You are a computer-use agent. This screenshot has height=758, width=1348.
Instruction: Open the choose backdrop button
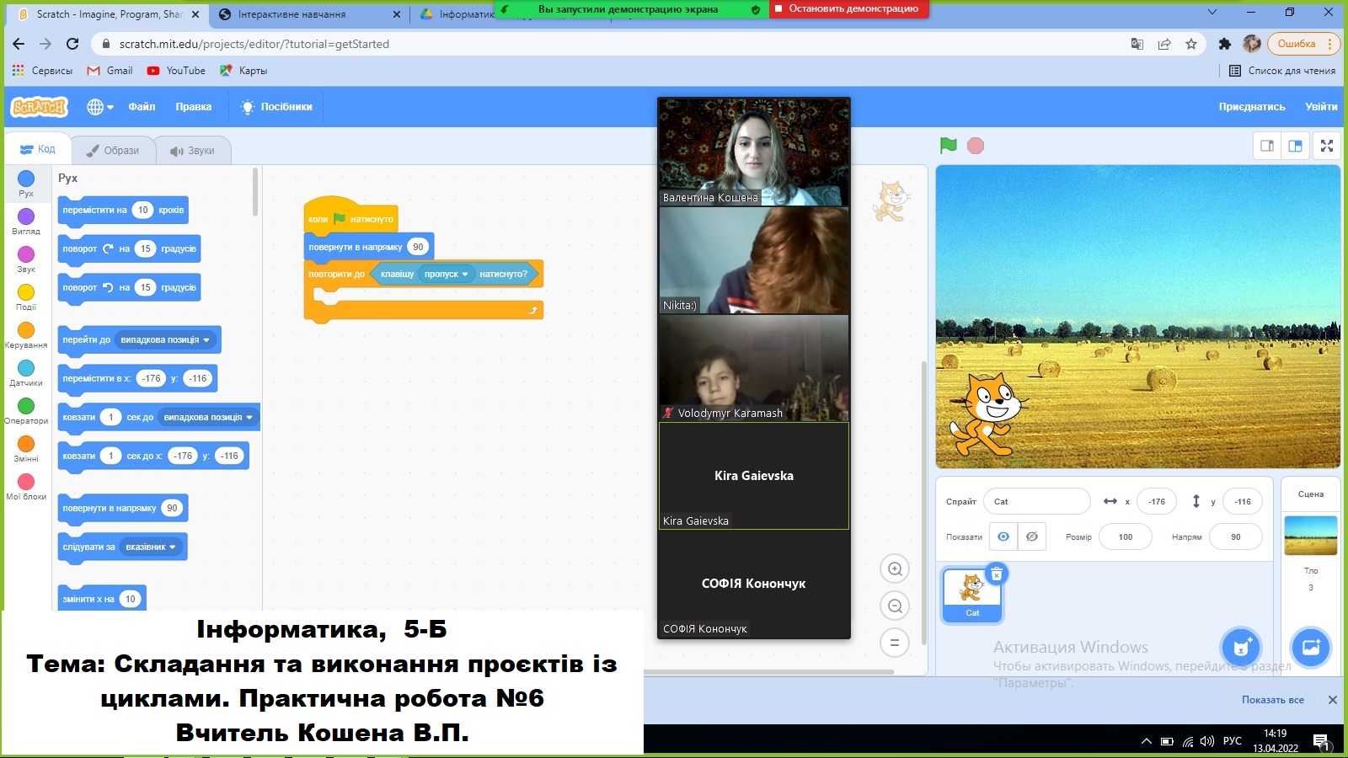(1311, 648)
